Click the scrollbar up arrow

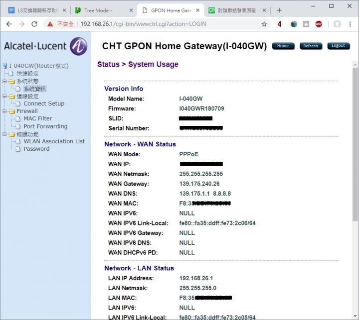355,65
